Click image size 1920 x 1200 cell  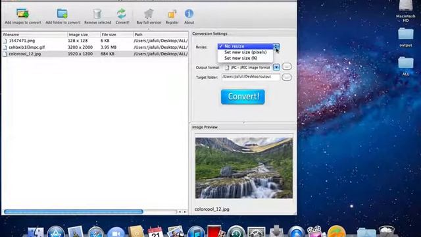[80, 54]
